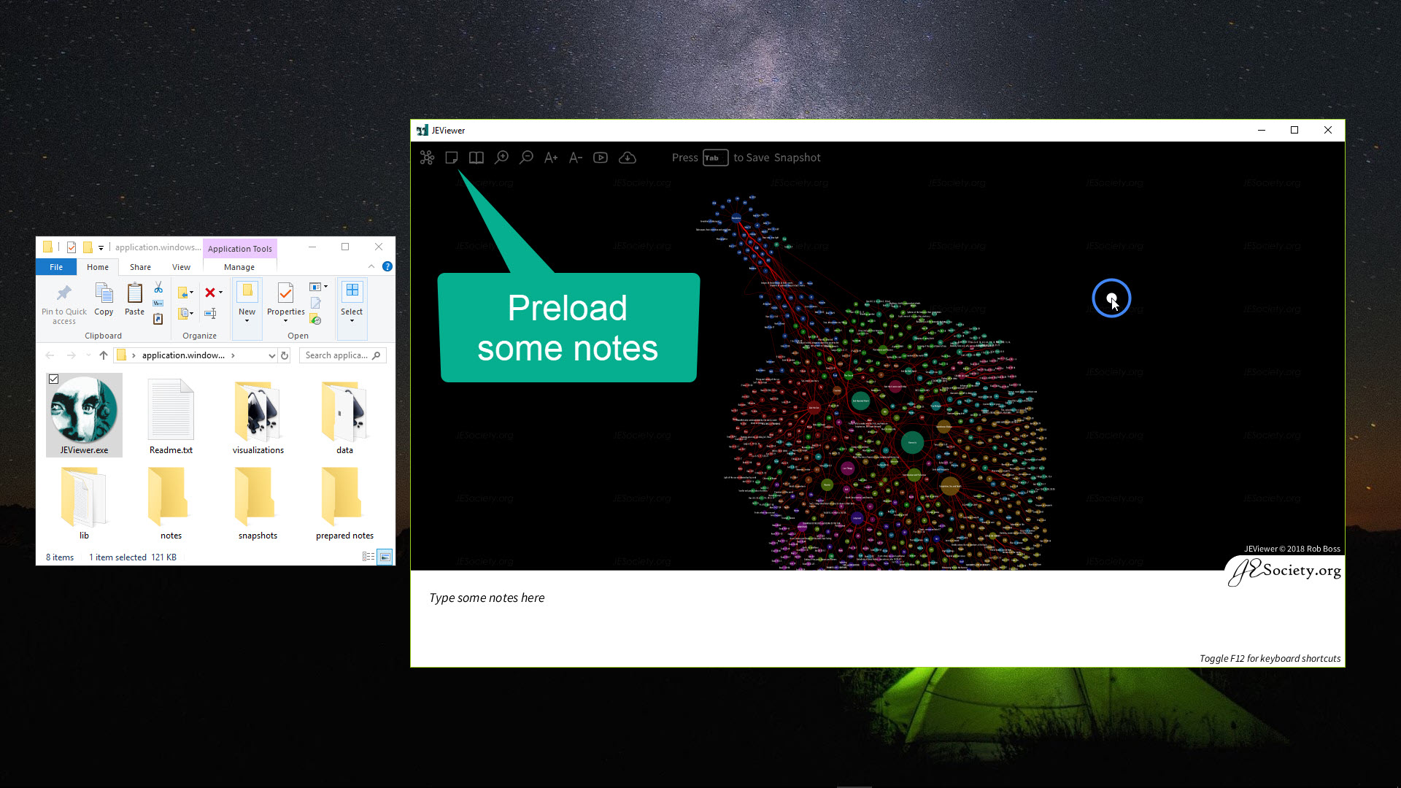
Task: Open the Copy to dropdown in Organize group
Action: 186,313
